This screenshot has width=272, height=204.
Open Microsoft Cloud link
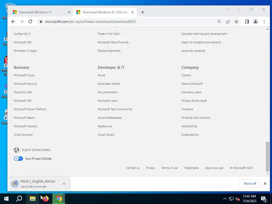(x=24, y=75)
